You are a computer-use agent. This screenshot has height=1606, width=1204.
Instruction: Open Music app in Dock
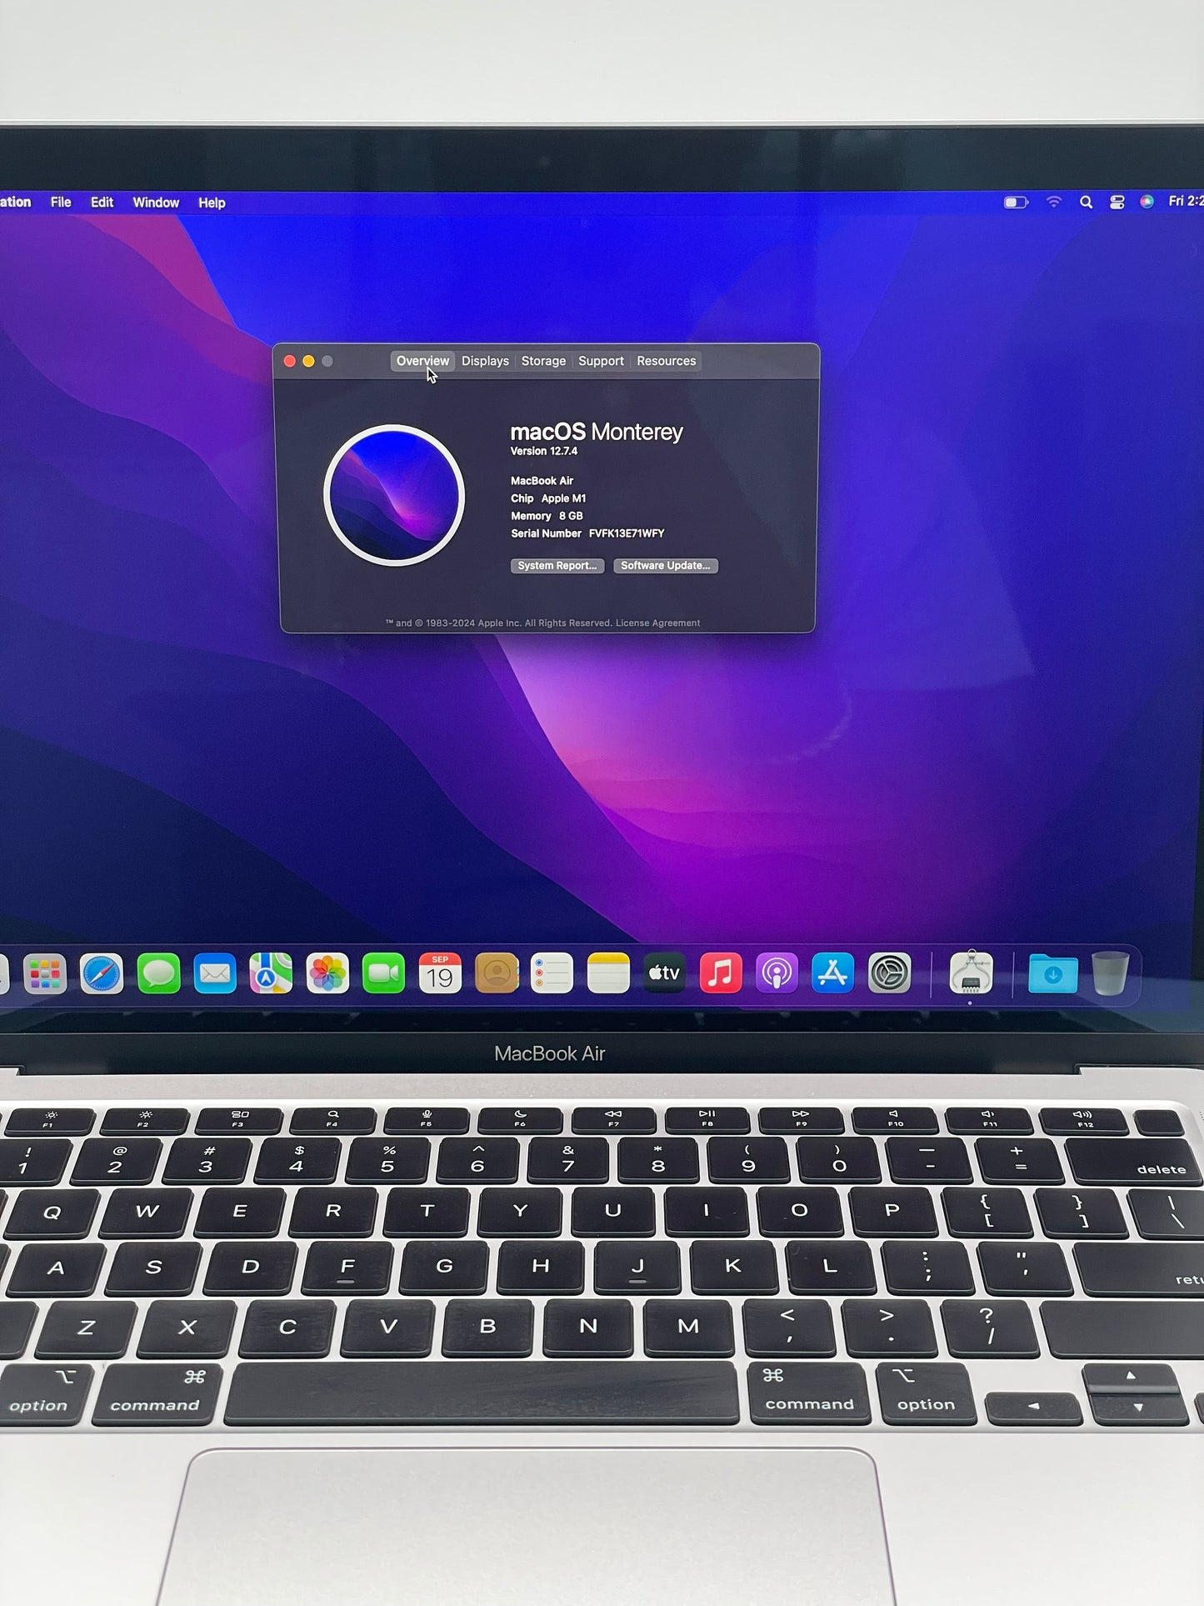click(x=721, y=973)
